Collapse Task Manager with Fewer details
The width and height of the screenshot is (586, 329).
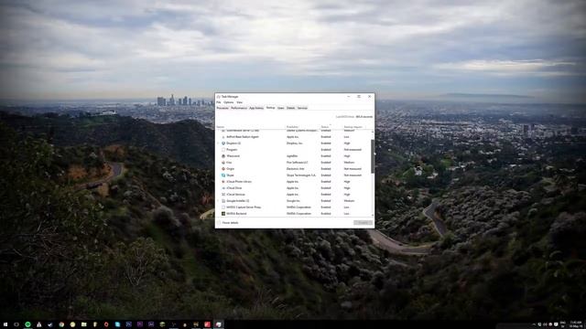point(228,223)
